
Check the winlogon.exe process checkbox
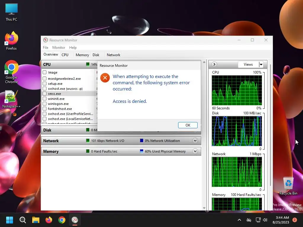[x=45, y=104]
